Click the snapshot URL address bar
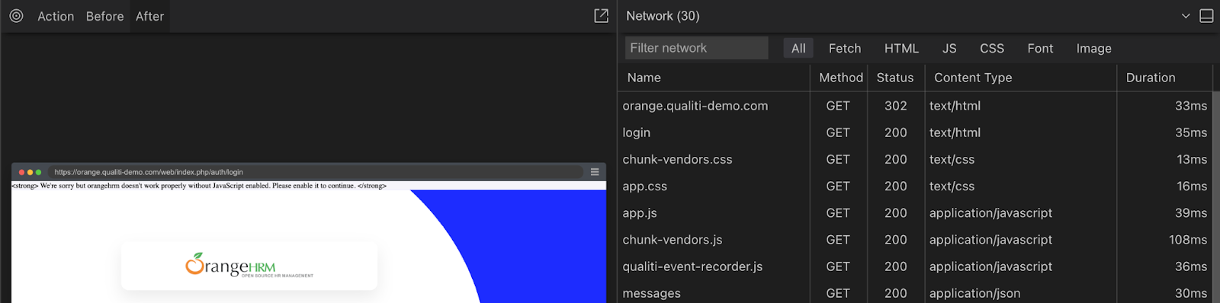Viewport: 1220px width, 303px height. (315, 172)
